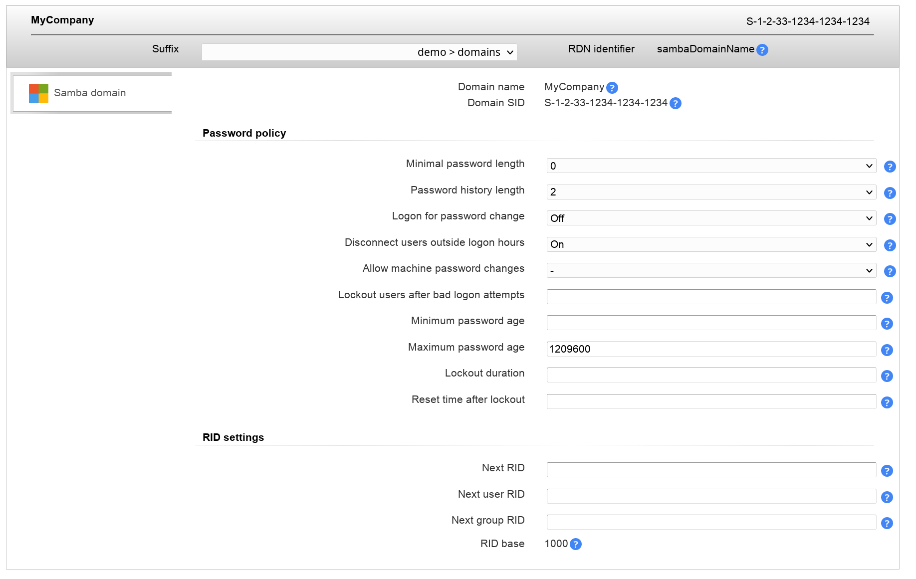Click help icon for Minimal password length
Image resolution: width=916 pixels, height=579 pixels.
pos(889,167)
